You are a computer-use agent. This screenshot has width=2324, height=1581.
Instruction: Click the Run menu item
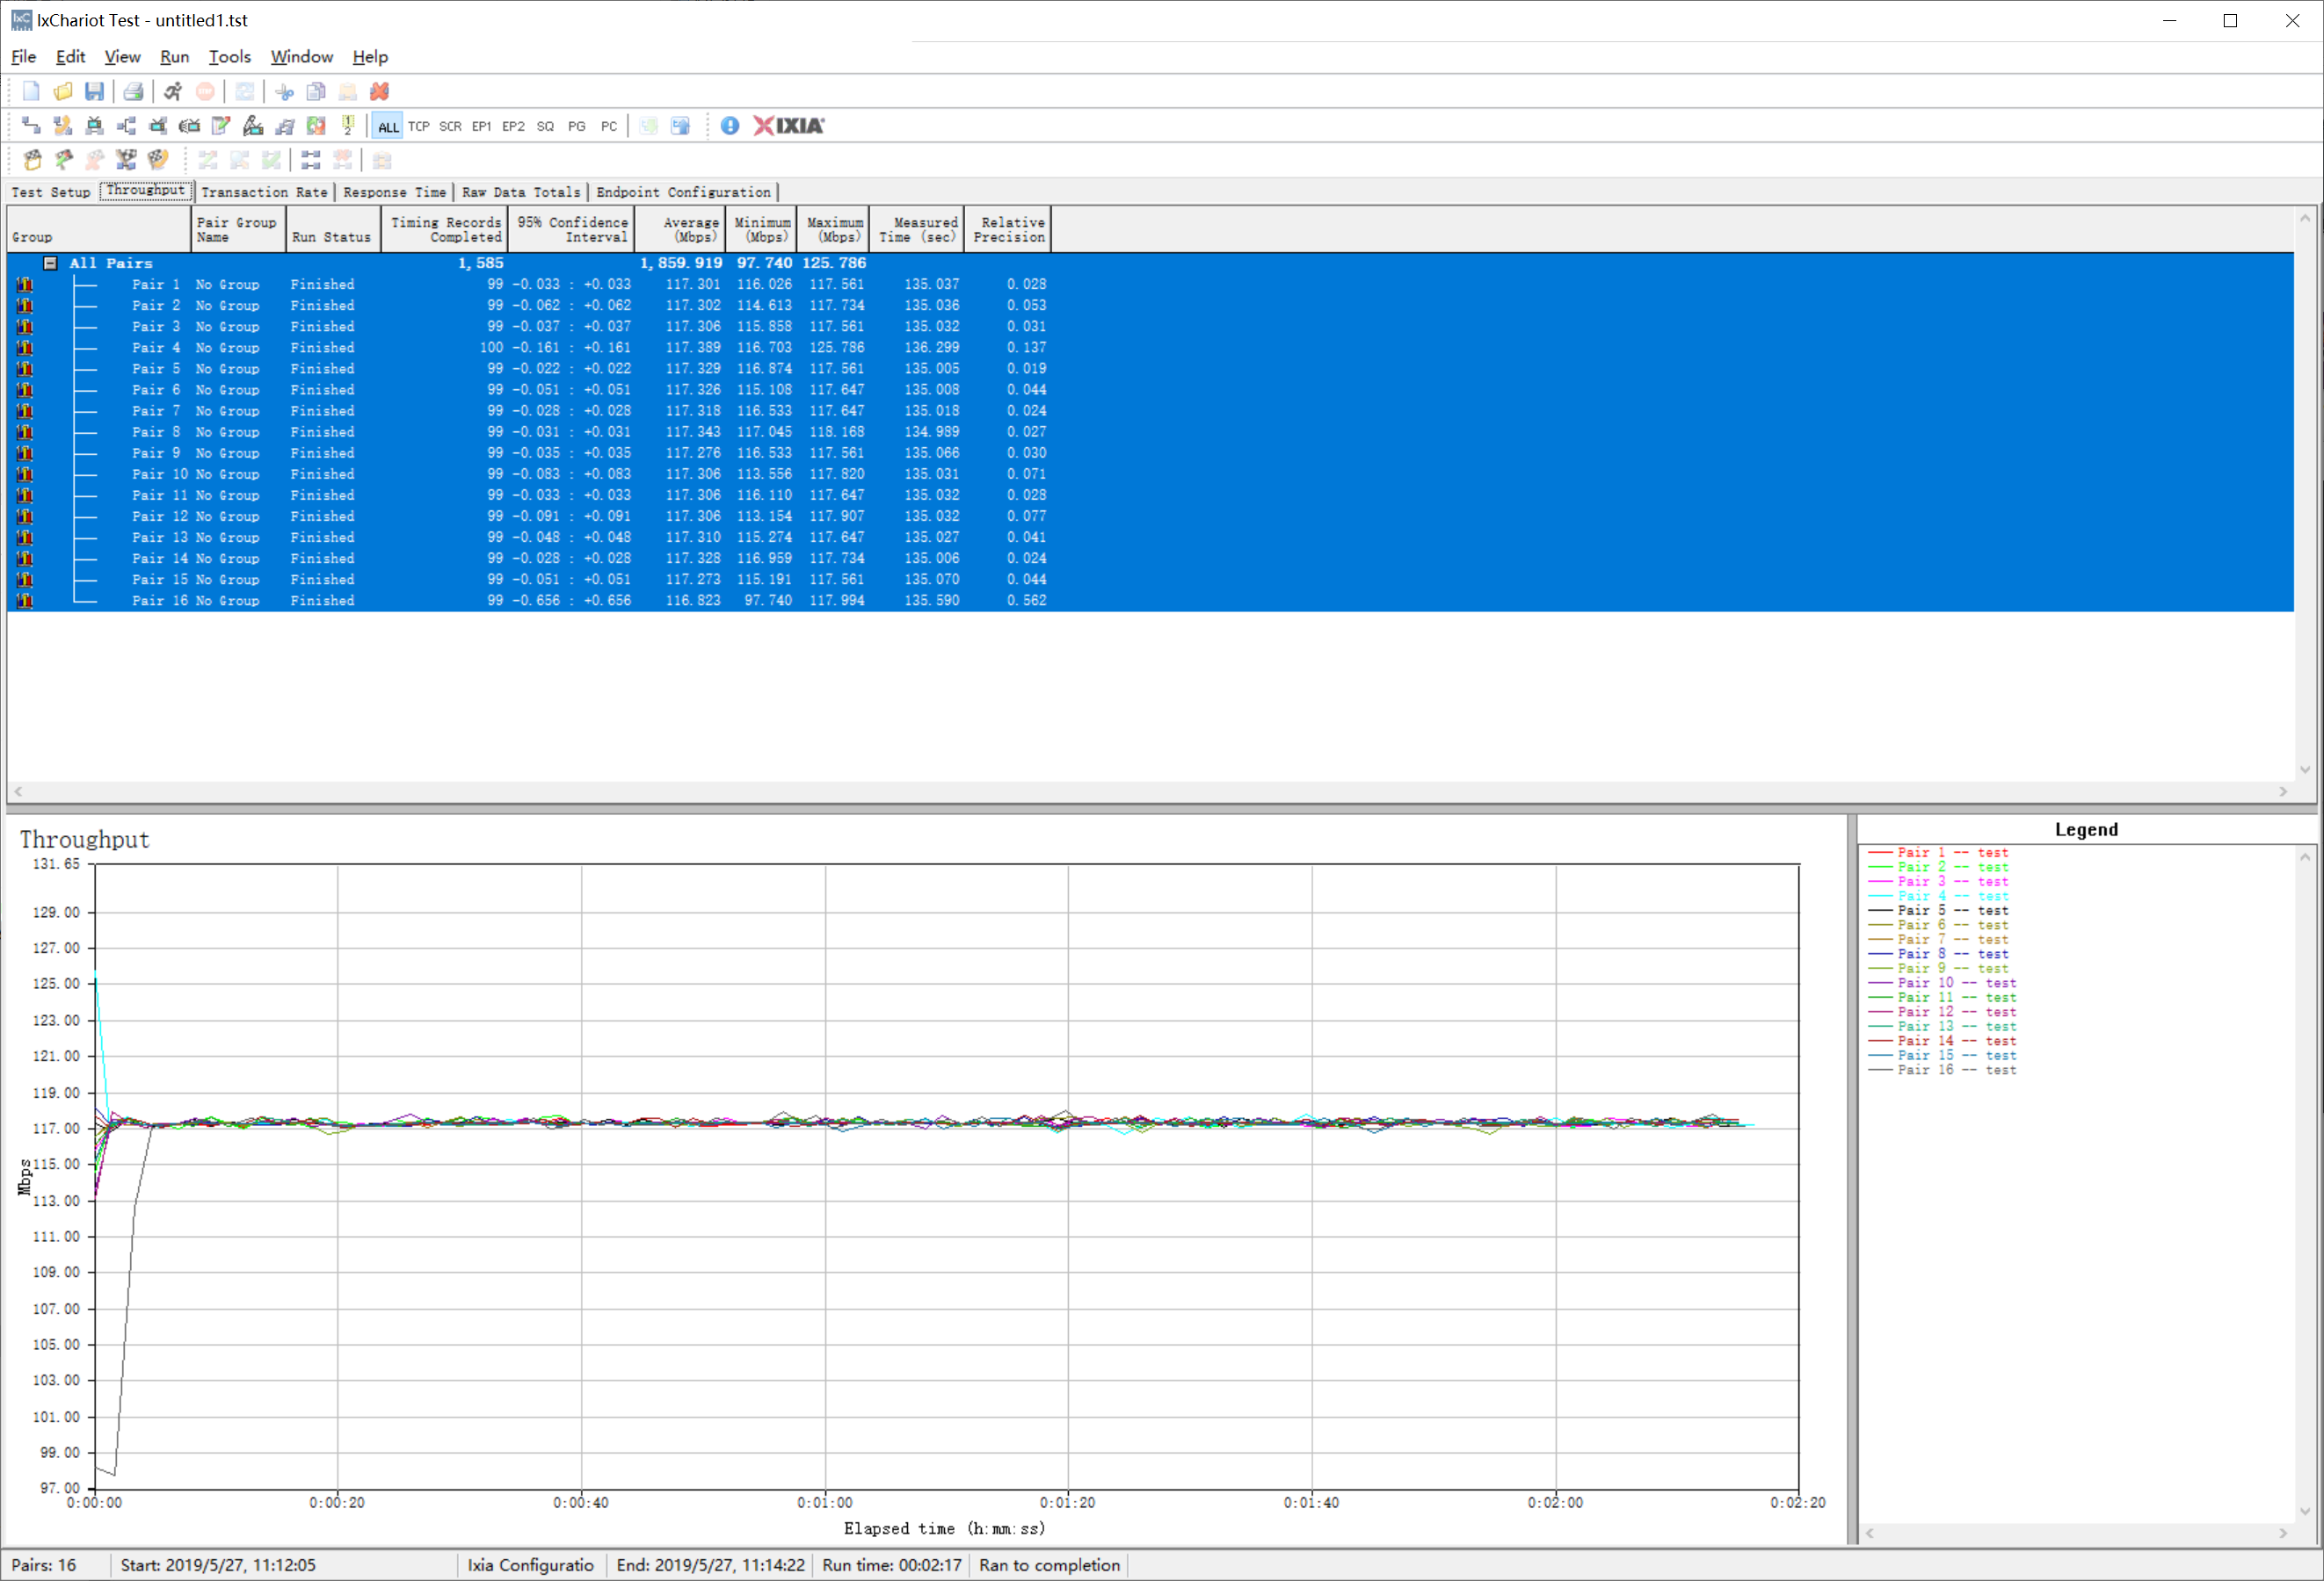175,56
